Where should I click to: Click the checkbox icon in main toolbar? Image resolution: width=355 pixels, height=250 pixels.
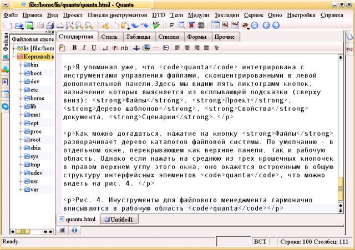[x=172, y=25]
